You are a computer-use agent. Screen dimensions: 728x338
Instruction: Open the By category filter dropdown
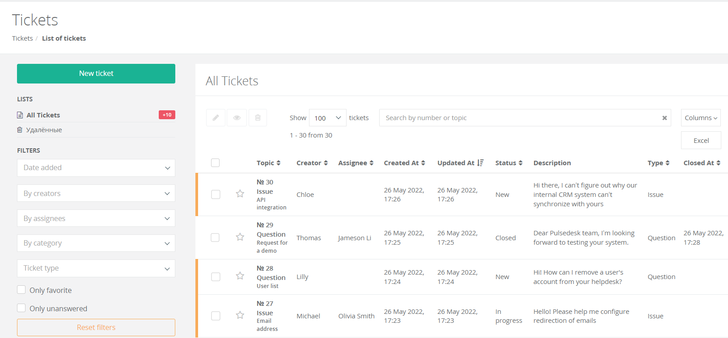coord(96,243)
